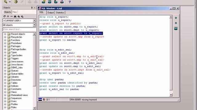Click the SQL Window title bar icon
197x110 pixels.
pos(40,8)
